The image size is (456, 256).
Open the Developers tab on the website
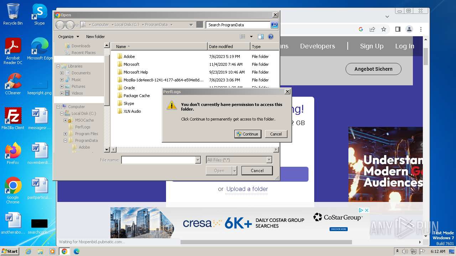point(317,46)
